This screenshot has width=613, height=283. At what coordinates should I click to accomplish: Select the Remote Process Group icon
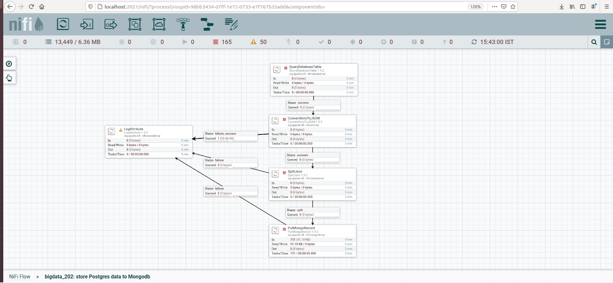[x=159, y=24]
